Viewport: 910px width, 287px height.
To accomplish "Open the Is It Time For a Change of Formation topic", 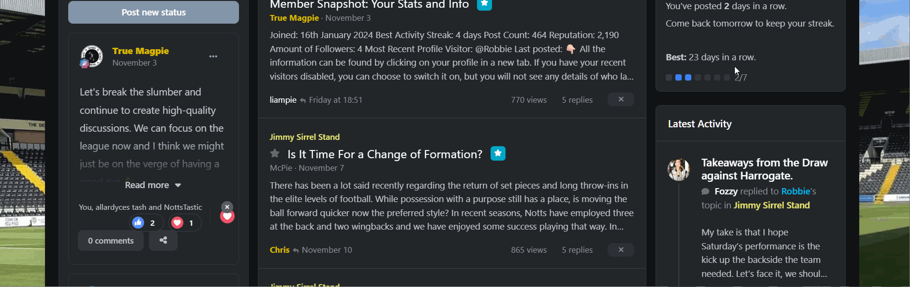I will pos(385,154).
